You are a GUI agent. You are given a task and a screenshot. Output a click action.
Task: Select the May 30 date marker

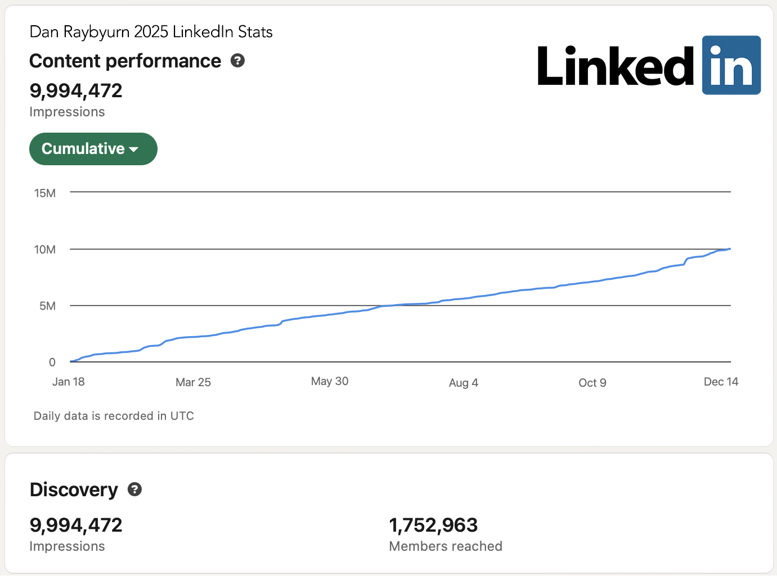(x=330, y=381)
